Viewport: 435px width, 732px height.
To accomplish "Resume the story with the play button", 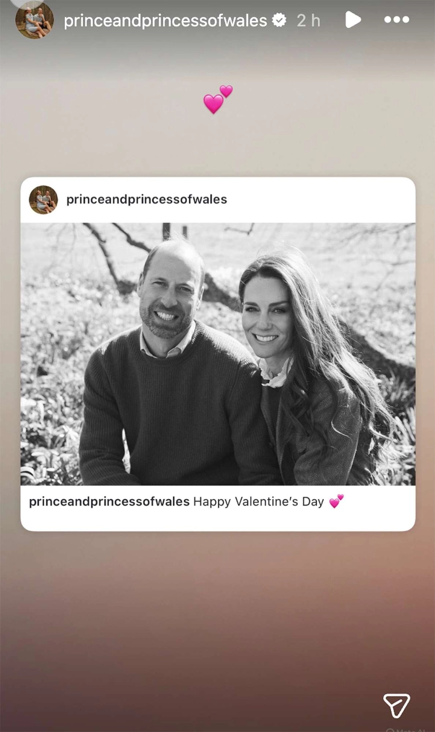I will click(353, 20).
